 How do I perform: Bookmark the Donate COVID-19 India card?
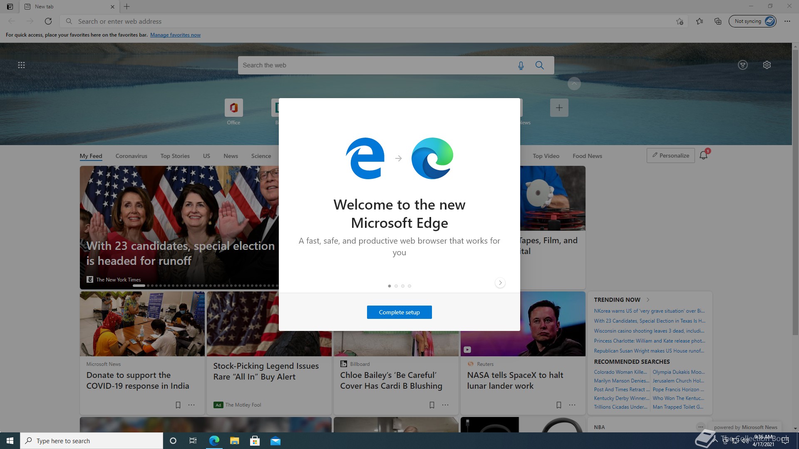(x=178, y=405)
